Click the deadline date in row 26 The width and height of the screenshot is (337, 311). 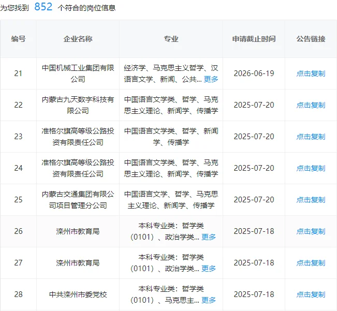(254, 231)
